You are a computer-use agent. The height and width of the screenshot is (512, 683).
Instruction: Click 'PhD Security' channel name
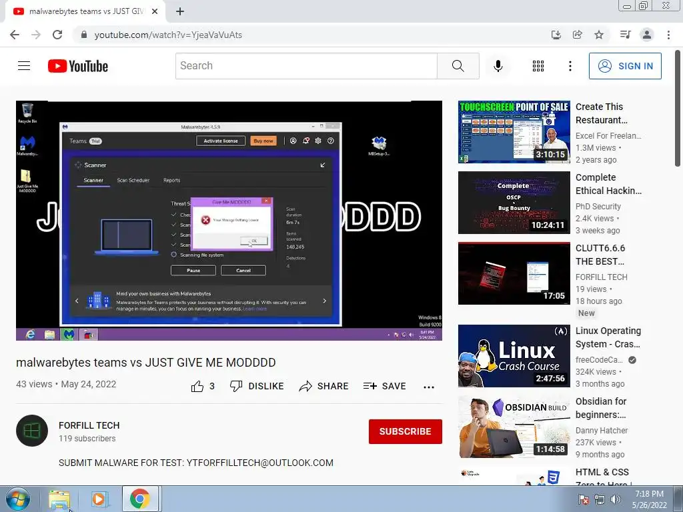pyautogui.click(x=598, y=207)
